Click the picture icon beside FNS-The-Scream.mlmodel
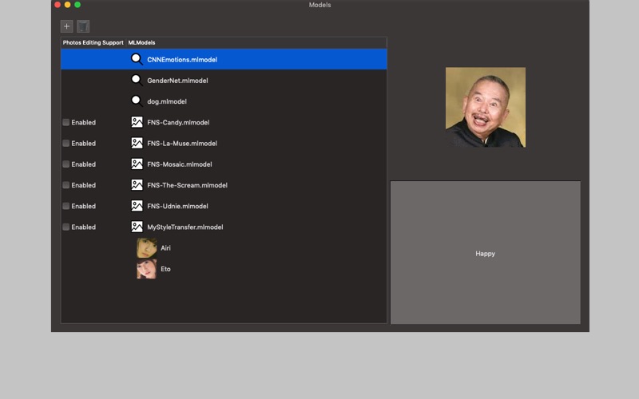 coord(137,185)
